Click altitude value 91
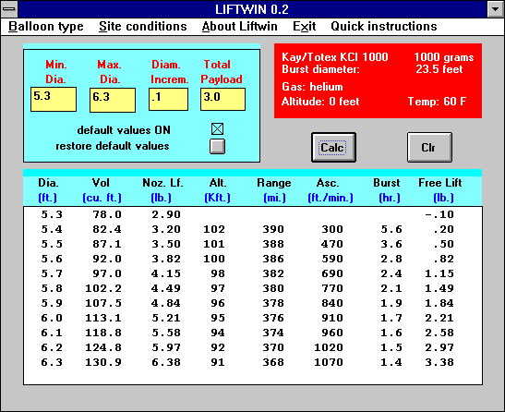505x412 pixels. click(x=218, y=362)
